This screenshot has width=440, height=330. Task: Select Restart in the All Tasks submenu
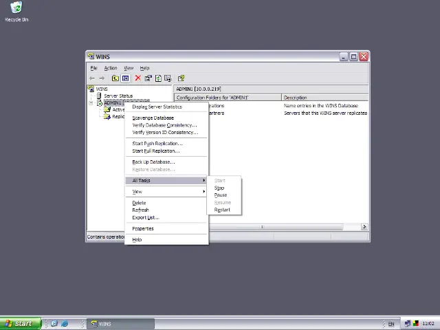222,210
